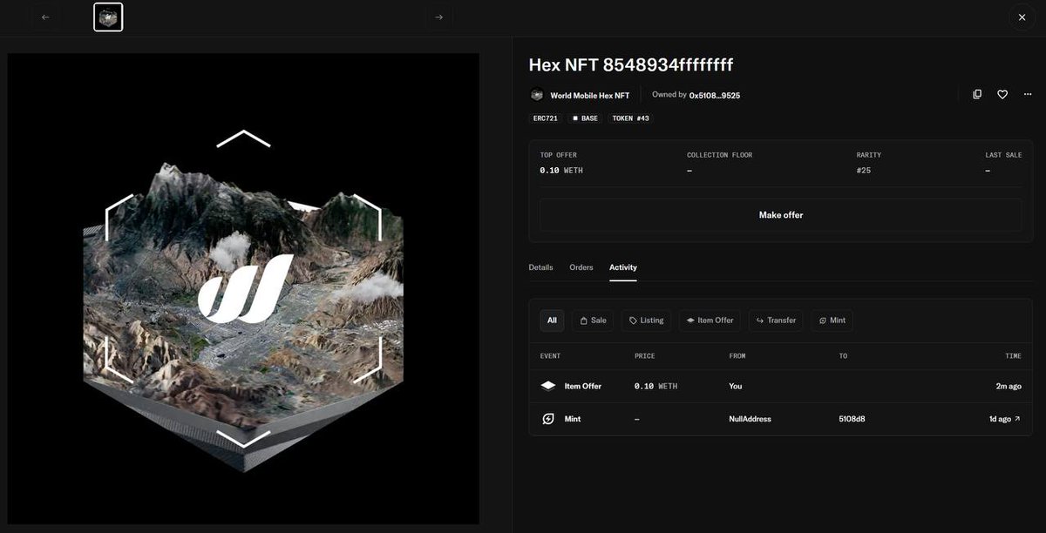Filter activity by Mint
Image resolution: width=1046 pixels, height=533 pixels.
pyautogui.click(x=832, y=320)
